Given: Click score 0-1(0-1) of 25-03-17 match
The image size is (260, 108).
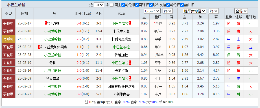Looking at the screenshot, I should [x=83, y=23].
